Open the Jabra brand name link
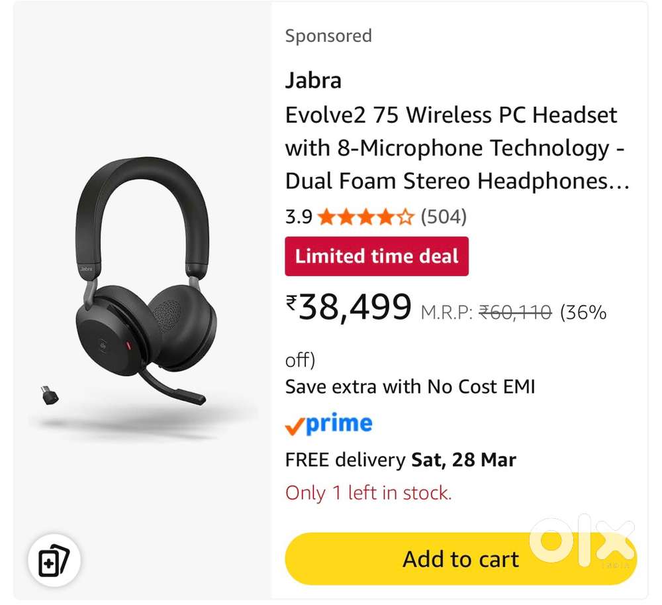The width and height of the screenshot is (662, 605). [x=313, y=80]
